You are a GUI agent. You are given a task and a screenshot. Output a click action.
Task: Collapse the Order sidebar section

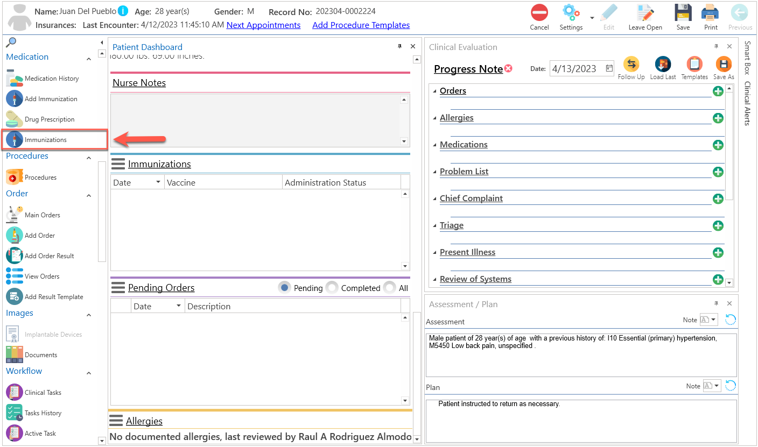coord(89,196)
